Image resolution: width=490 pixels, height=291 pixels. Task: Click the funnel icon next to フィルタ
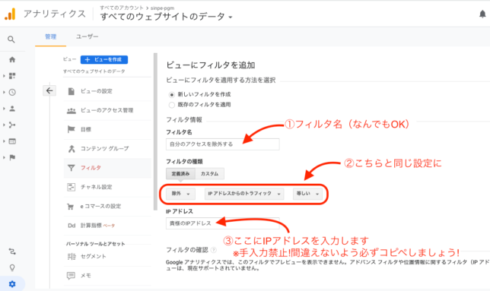[x=72, y=168]
